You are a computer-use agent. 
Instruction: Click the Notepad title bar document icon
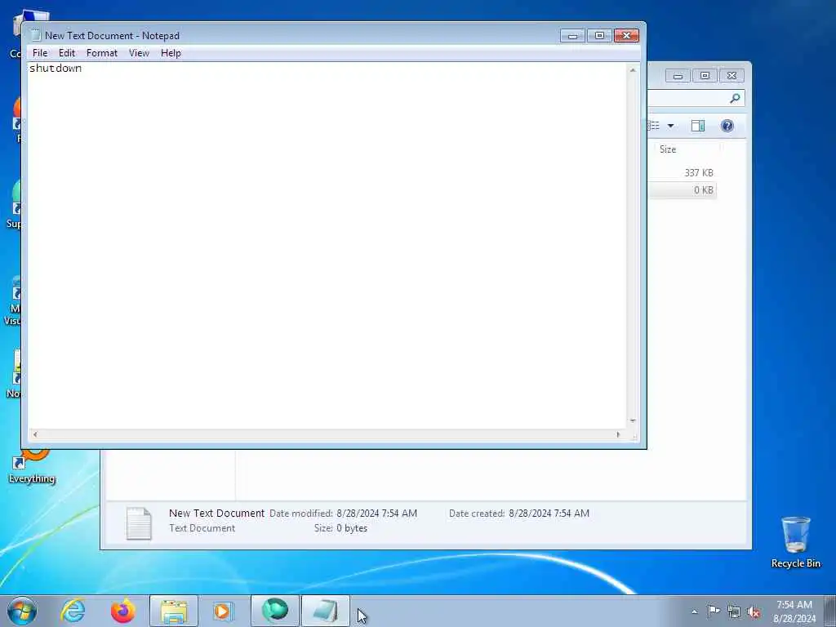coord(35,36)
